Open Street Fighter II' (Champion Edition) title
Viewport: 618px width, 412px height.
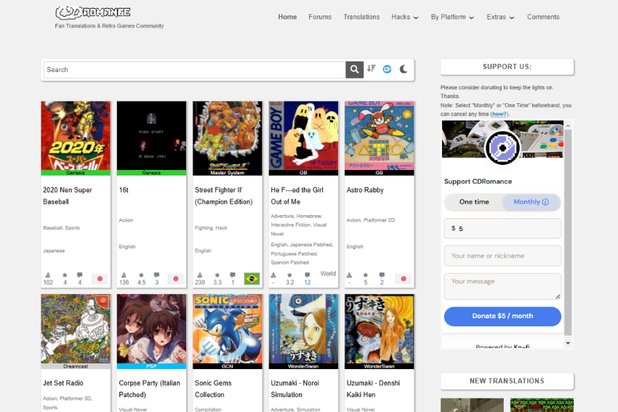point(223,195)
